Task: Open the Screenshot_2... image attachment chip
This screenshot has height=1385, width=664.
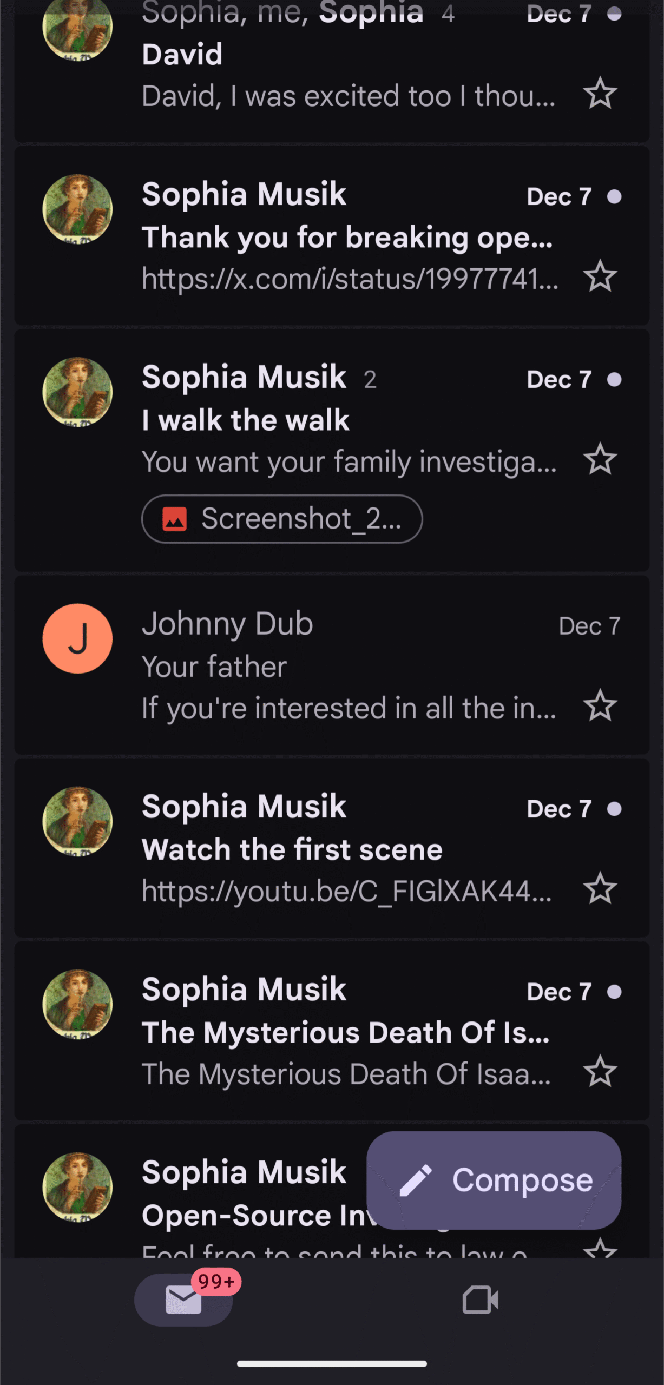Action: pos(281,519)
